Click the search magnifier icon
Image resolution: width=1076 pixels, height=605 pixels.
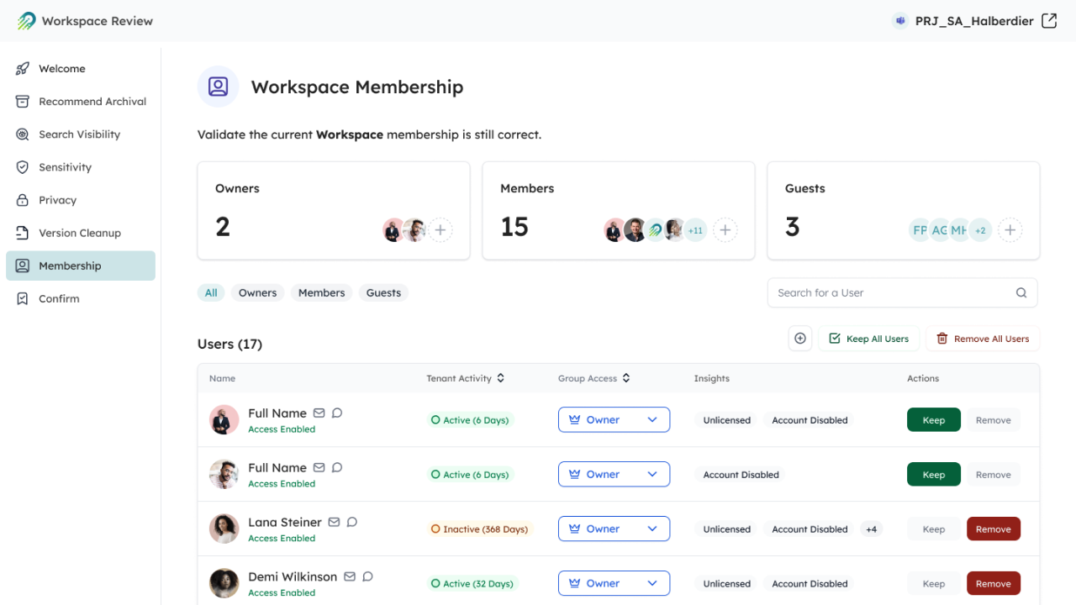(1021, 293)
